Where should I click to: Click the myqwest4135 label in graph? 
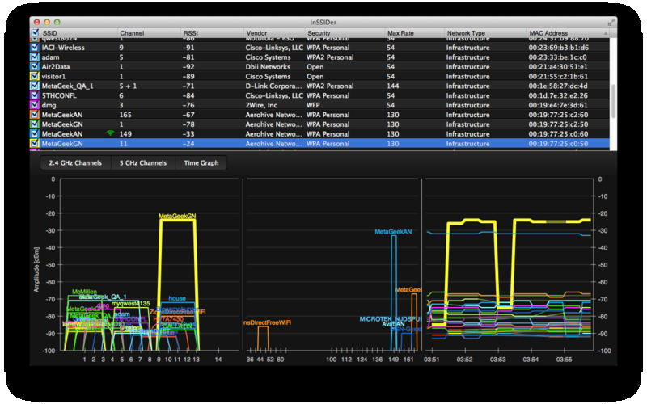point(130,304)
